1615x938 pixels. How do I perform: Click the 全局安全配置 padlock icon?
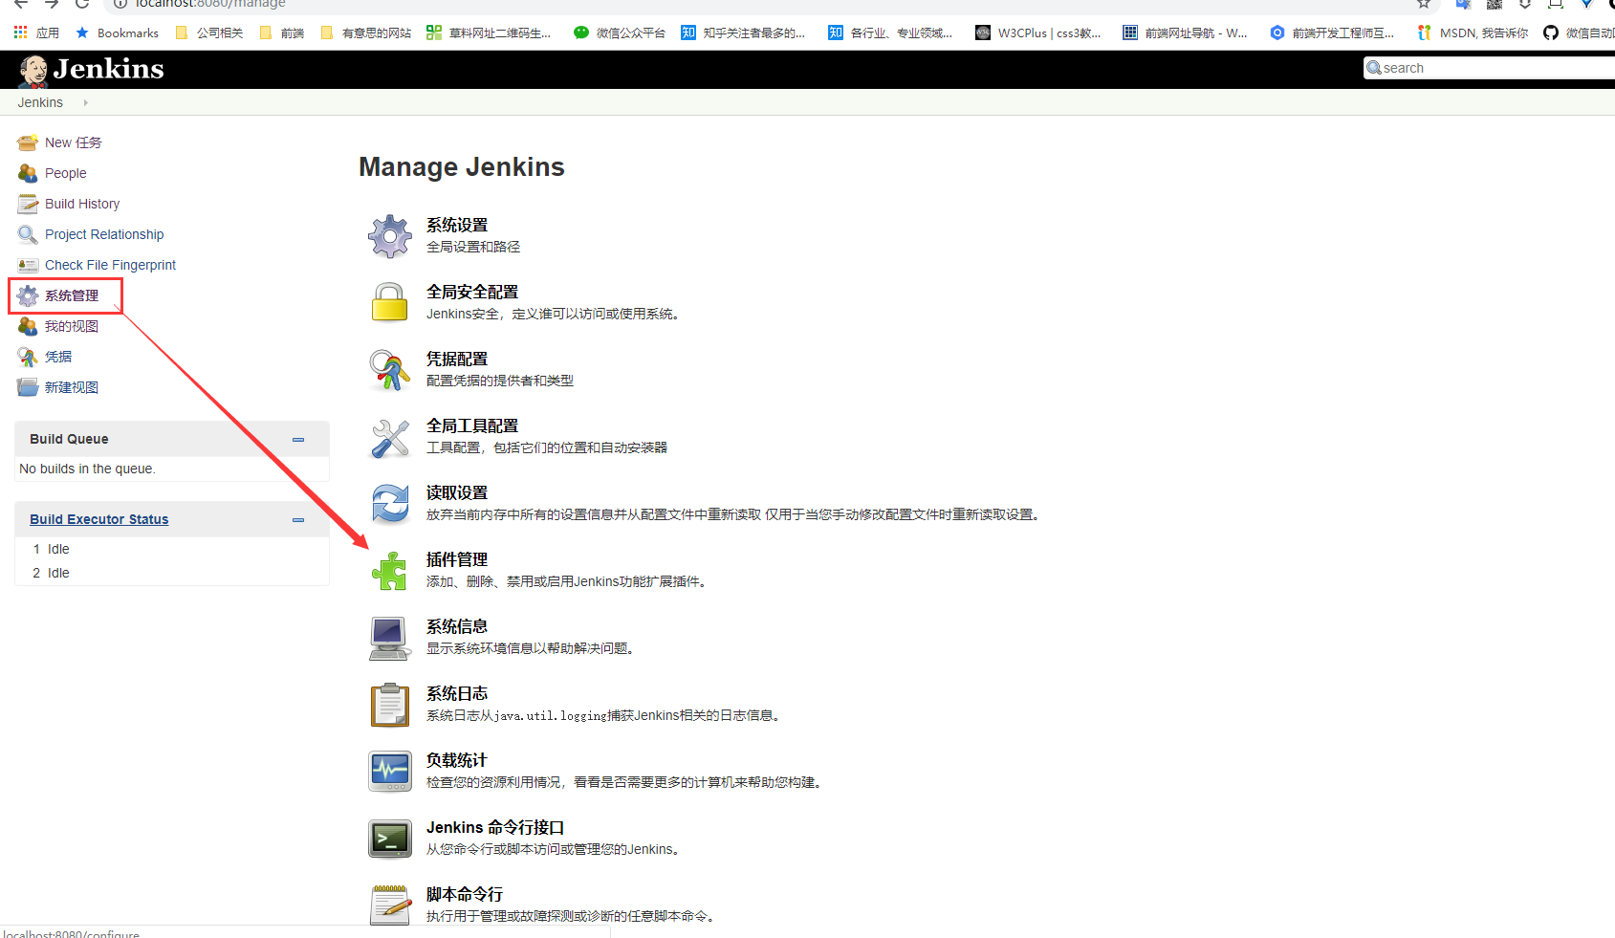pos(390,303)
